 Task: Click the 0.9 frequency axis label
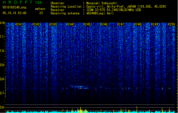tap(2, 65)
